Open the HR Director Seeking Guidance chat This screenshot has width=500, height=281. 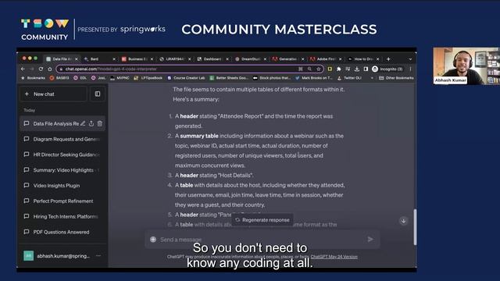tap(62, 155)
